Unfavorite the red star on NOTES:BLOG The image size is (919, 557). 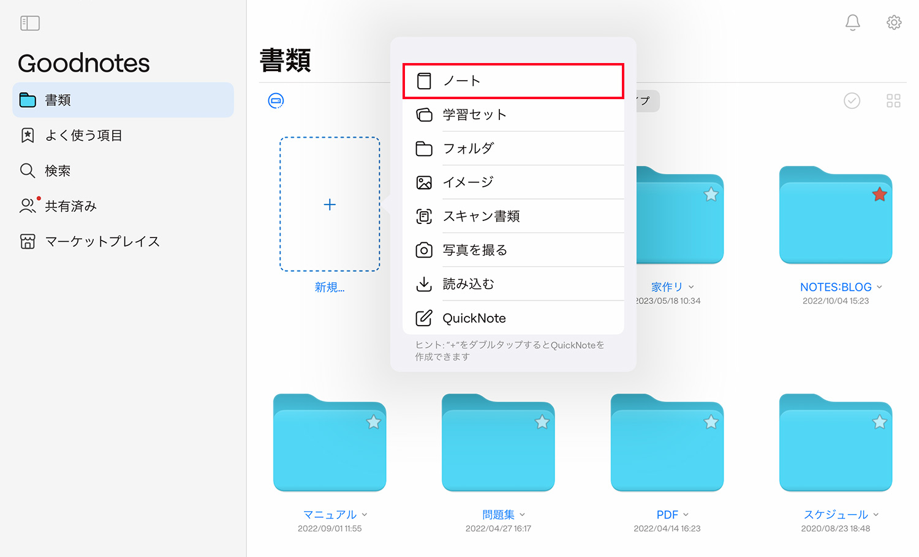880,195
